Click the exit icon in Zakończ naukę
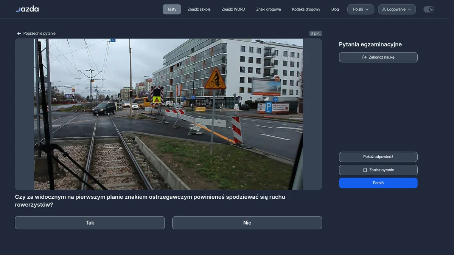Screen dimensions: 454x255 pyautogui.click(x=365, y=57)
